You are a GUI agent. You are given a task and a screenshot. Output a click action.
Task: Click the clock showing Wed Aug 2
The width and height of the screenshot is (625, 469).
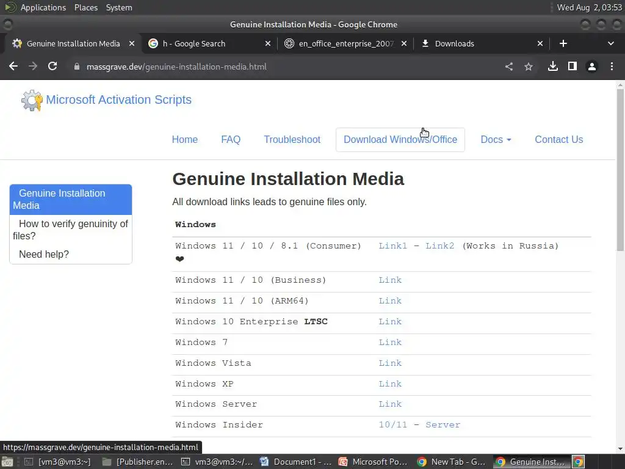point(589,7)
